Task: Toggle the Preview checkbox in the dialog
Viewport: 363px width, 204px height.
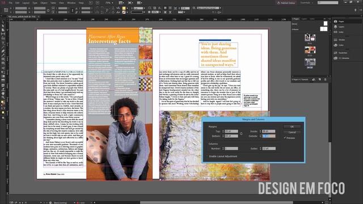Action: [x=285, y=138]
